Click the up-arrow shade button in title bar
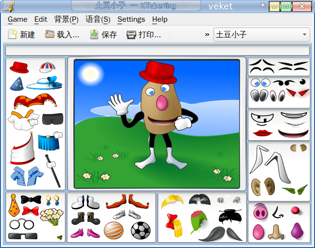Viewport: 315px width, 248px height. pyautogui.click(x=263, y=6)
